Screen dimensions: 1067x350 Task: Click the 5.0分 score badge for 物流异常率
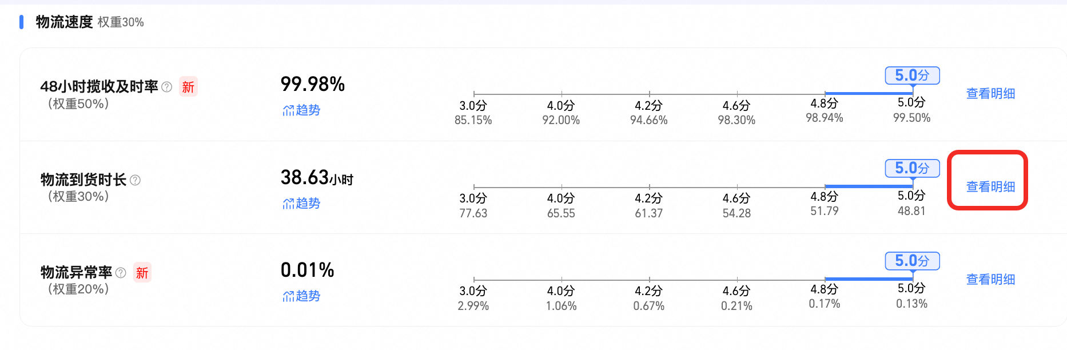pyautogui.click(x=912, y=261)
